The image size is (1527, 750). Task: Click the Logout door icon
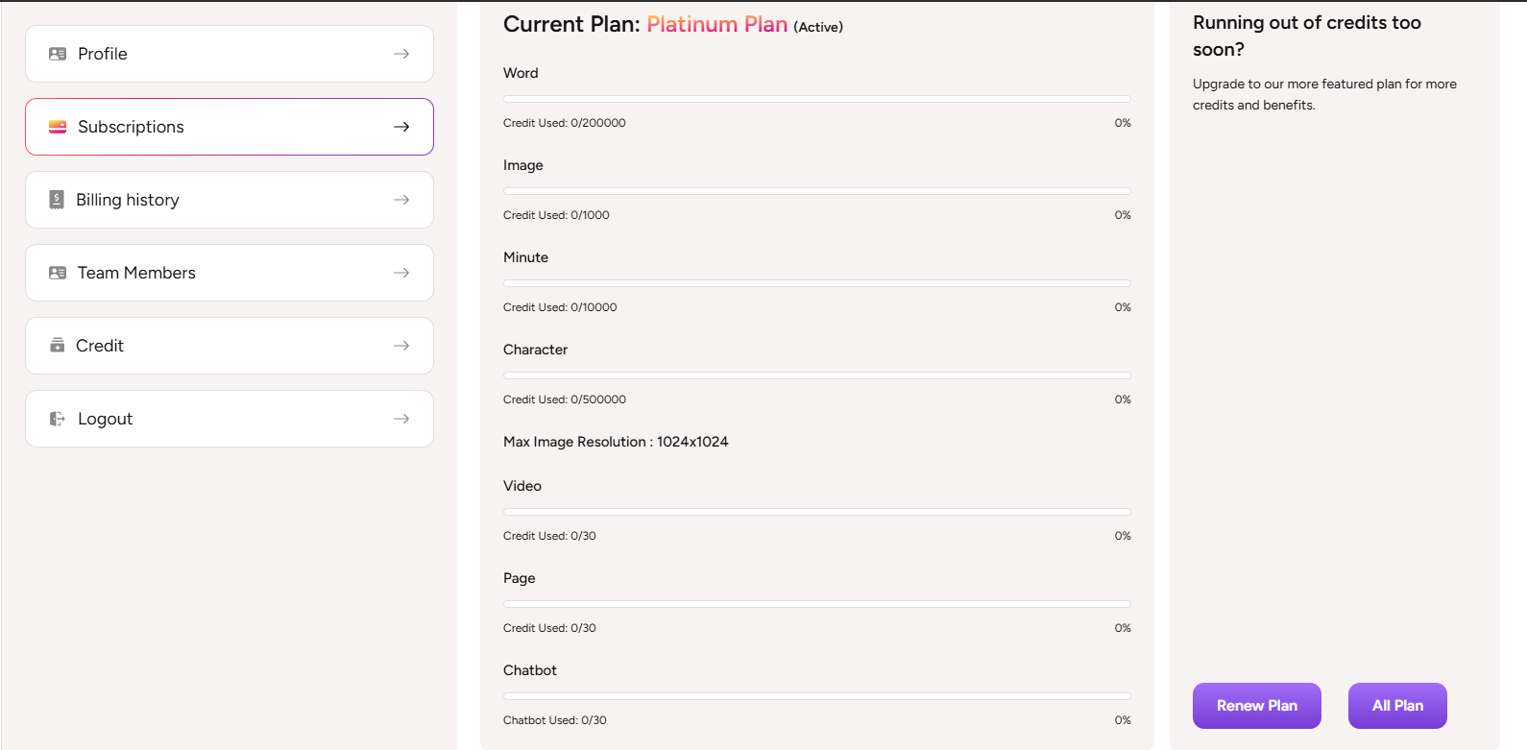58,419
